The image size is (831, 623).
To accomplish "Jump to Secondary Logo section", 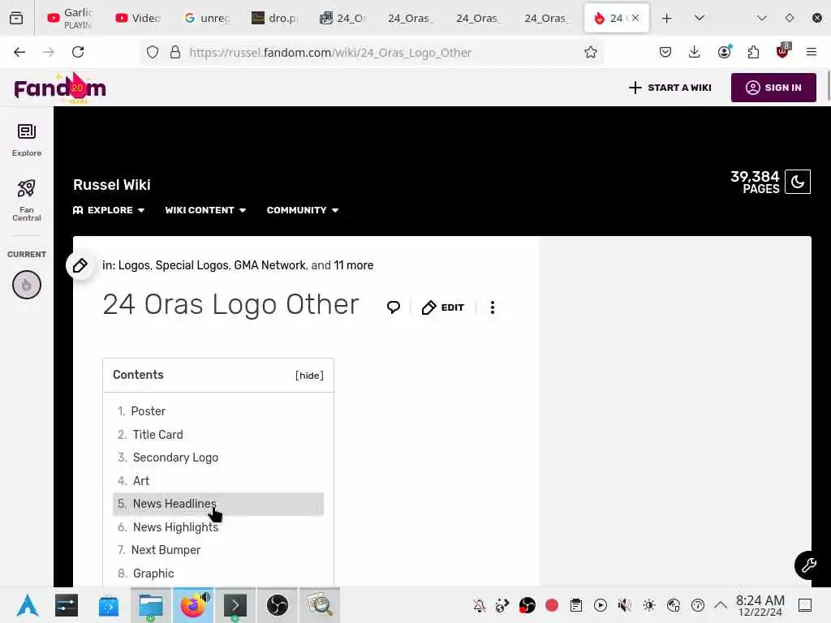I will point(175,458).
